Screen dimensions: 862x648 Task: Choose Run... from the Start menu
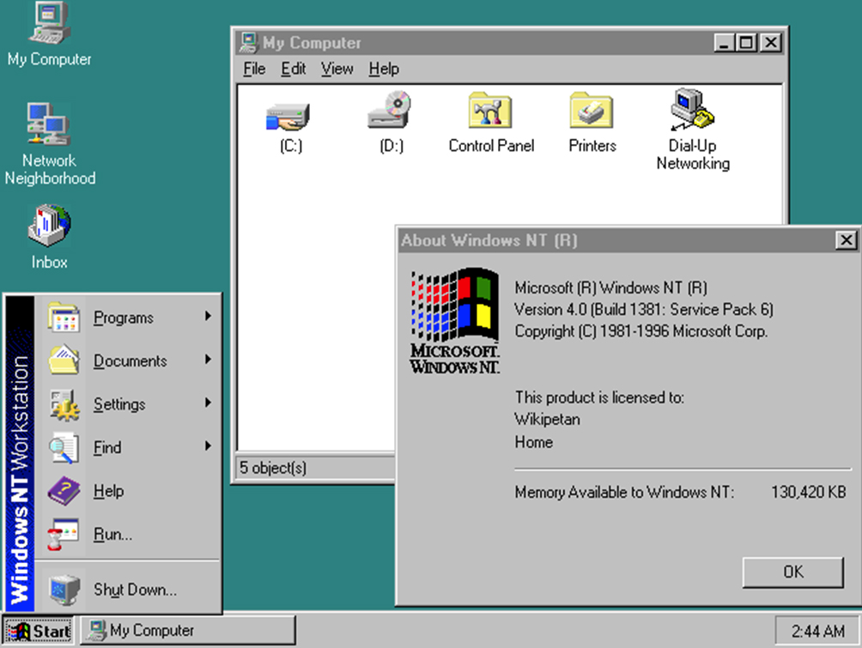(129, 534)
